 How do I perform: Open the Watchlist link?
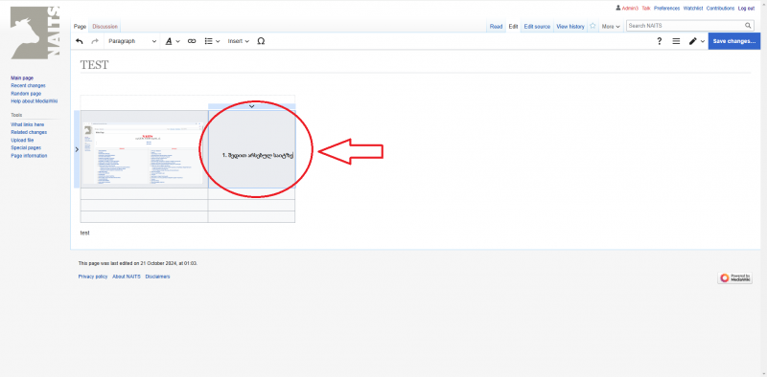coord(693,9)
